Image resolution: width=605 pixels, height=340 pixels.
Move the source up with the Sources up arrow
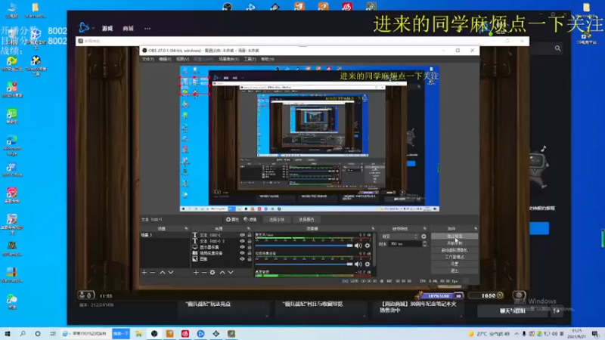(222, 273)
